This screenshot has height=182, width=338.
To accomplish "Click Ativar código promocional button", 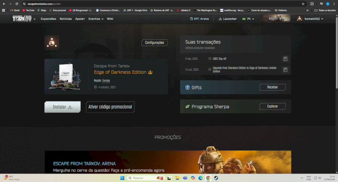I will pos(110,107).
